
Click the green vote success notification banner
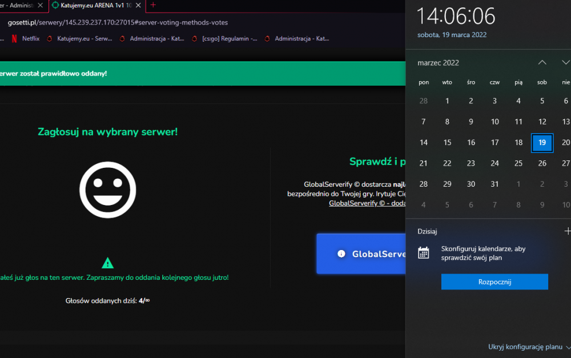(203, 74)
